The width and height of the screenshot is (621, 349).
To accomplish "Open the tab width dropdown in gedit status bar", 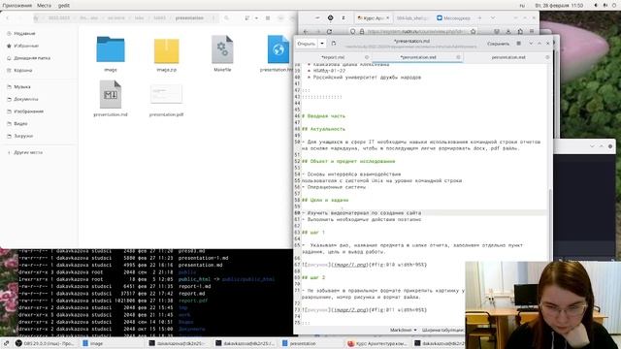I will click(442, 330).
